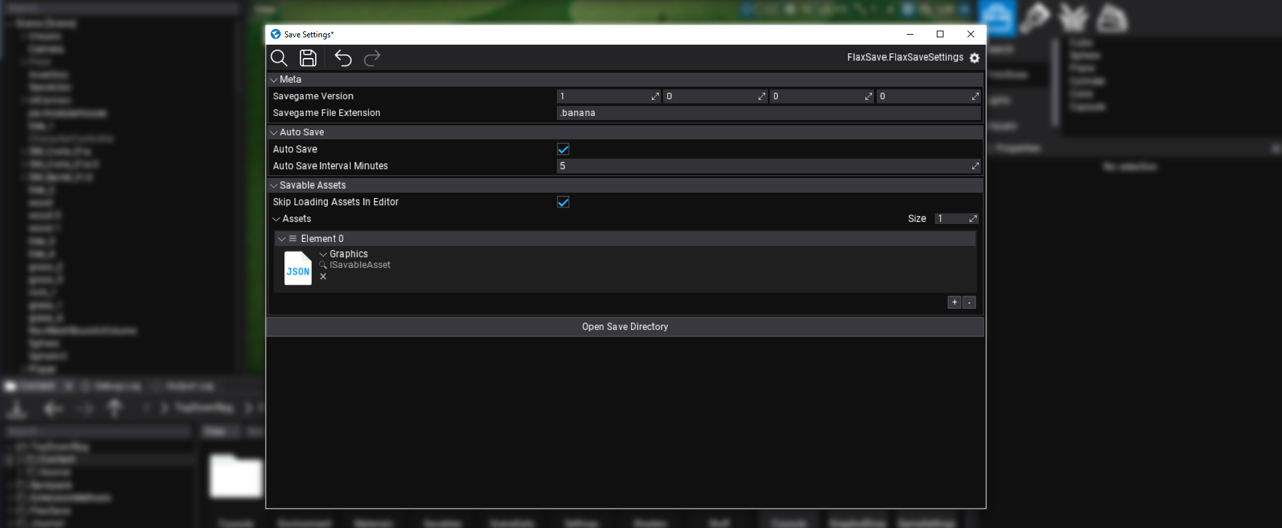
Task: Click the search magnifier icon in Save Settings toolbar
Action: tap(279, 58)
